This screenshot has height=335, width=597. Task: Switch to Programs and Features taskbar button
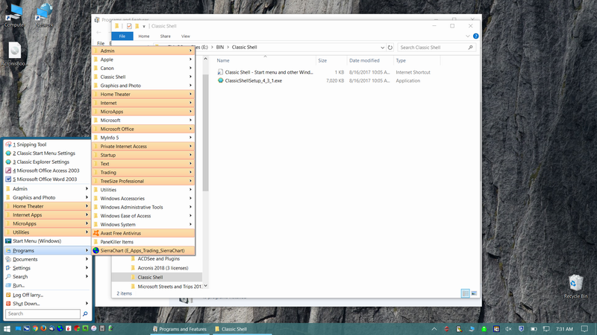coord(180,329)
